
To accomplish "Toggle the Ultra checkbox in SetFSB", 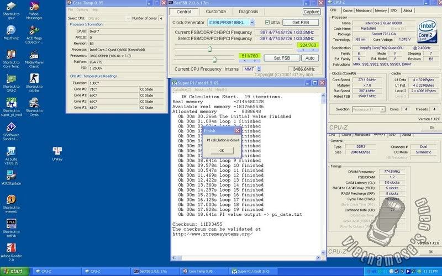I will point(267,23).
